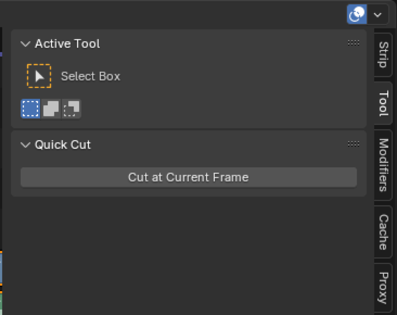
Task: Choose the Set new selection mode icon
Action: [x=30, y=108]
